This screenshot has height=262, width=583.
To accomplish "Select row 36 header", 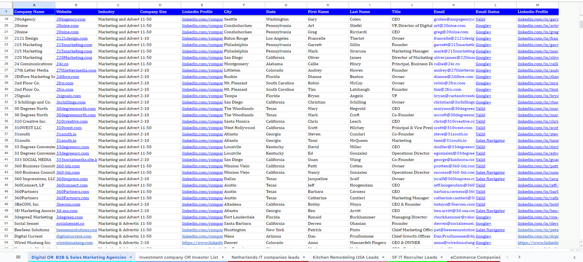I will pyautogui.click(x=6, y=128).
